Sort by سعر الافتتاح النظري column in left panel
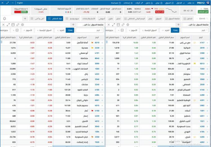The height and width of the screenshot is (147, 211). click(x=62, y=38)
